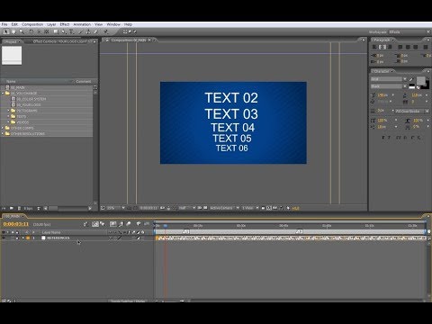This screenshot has height=324, width=432.
Task: Toggle region of interest in viewer
Action: tap(200, 208)
